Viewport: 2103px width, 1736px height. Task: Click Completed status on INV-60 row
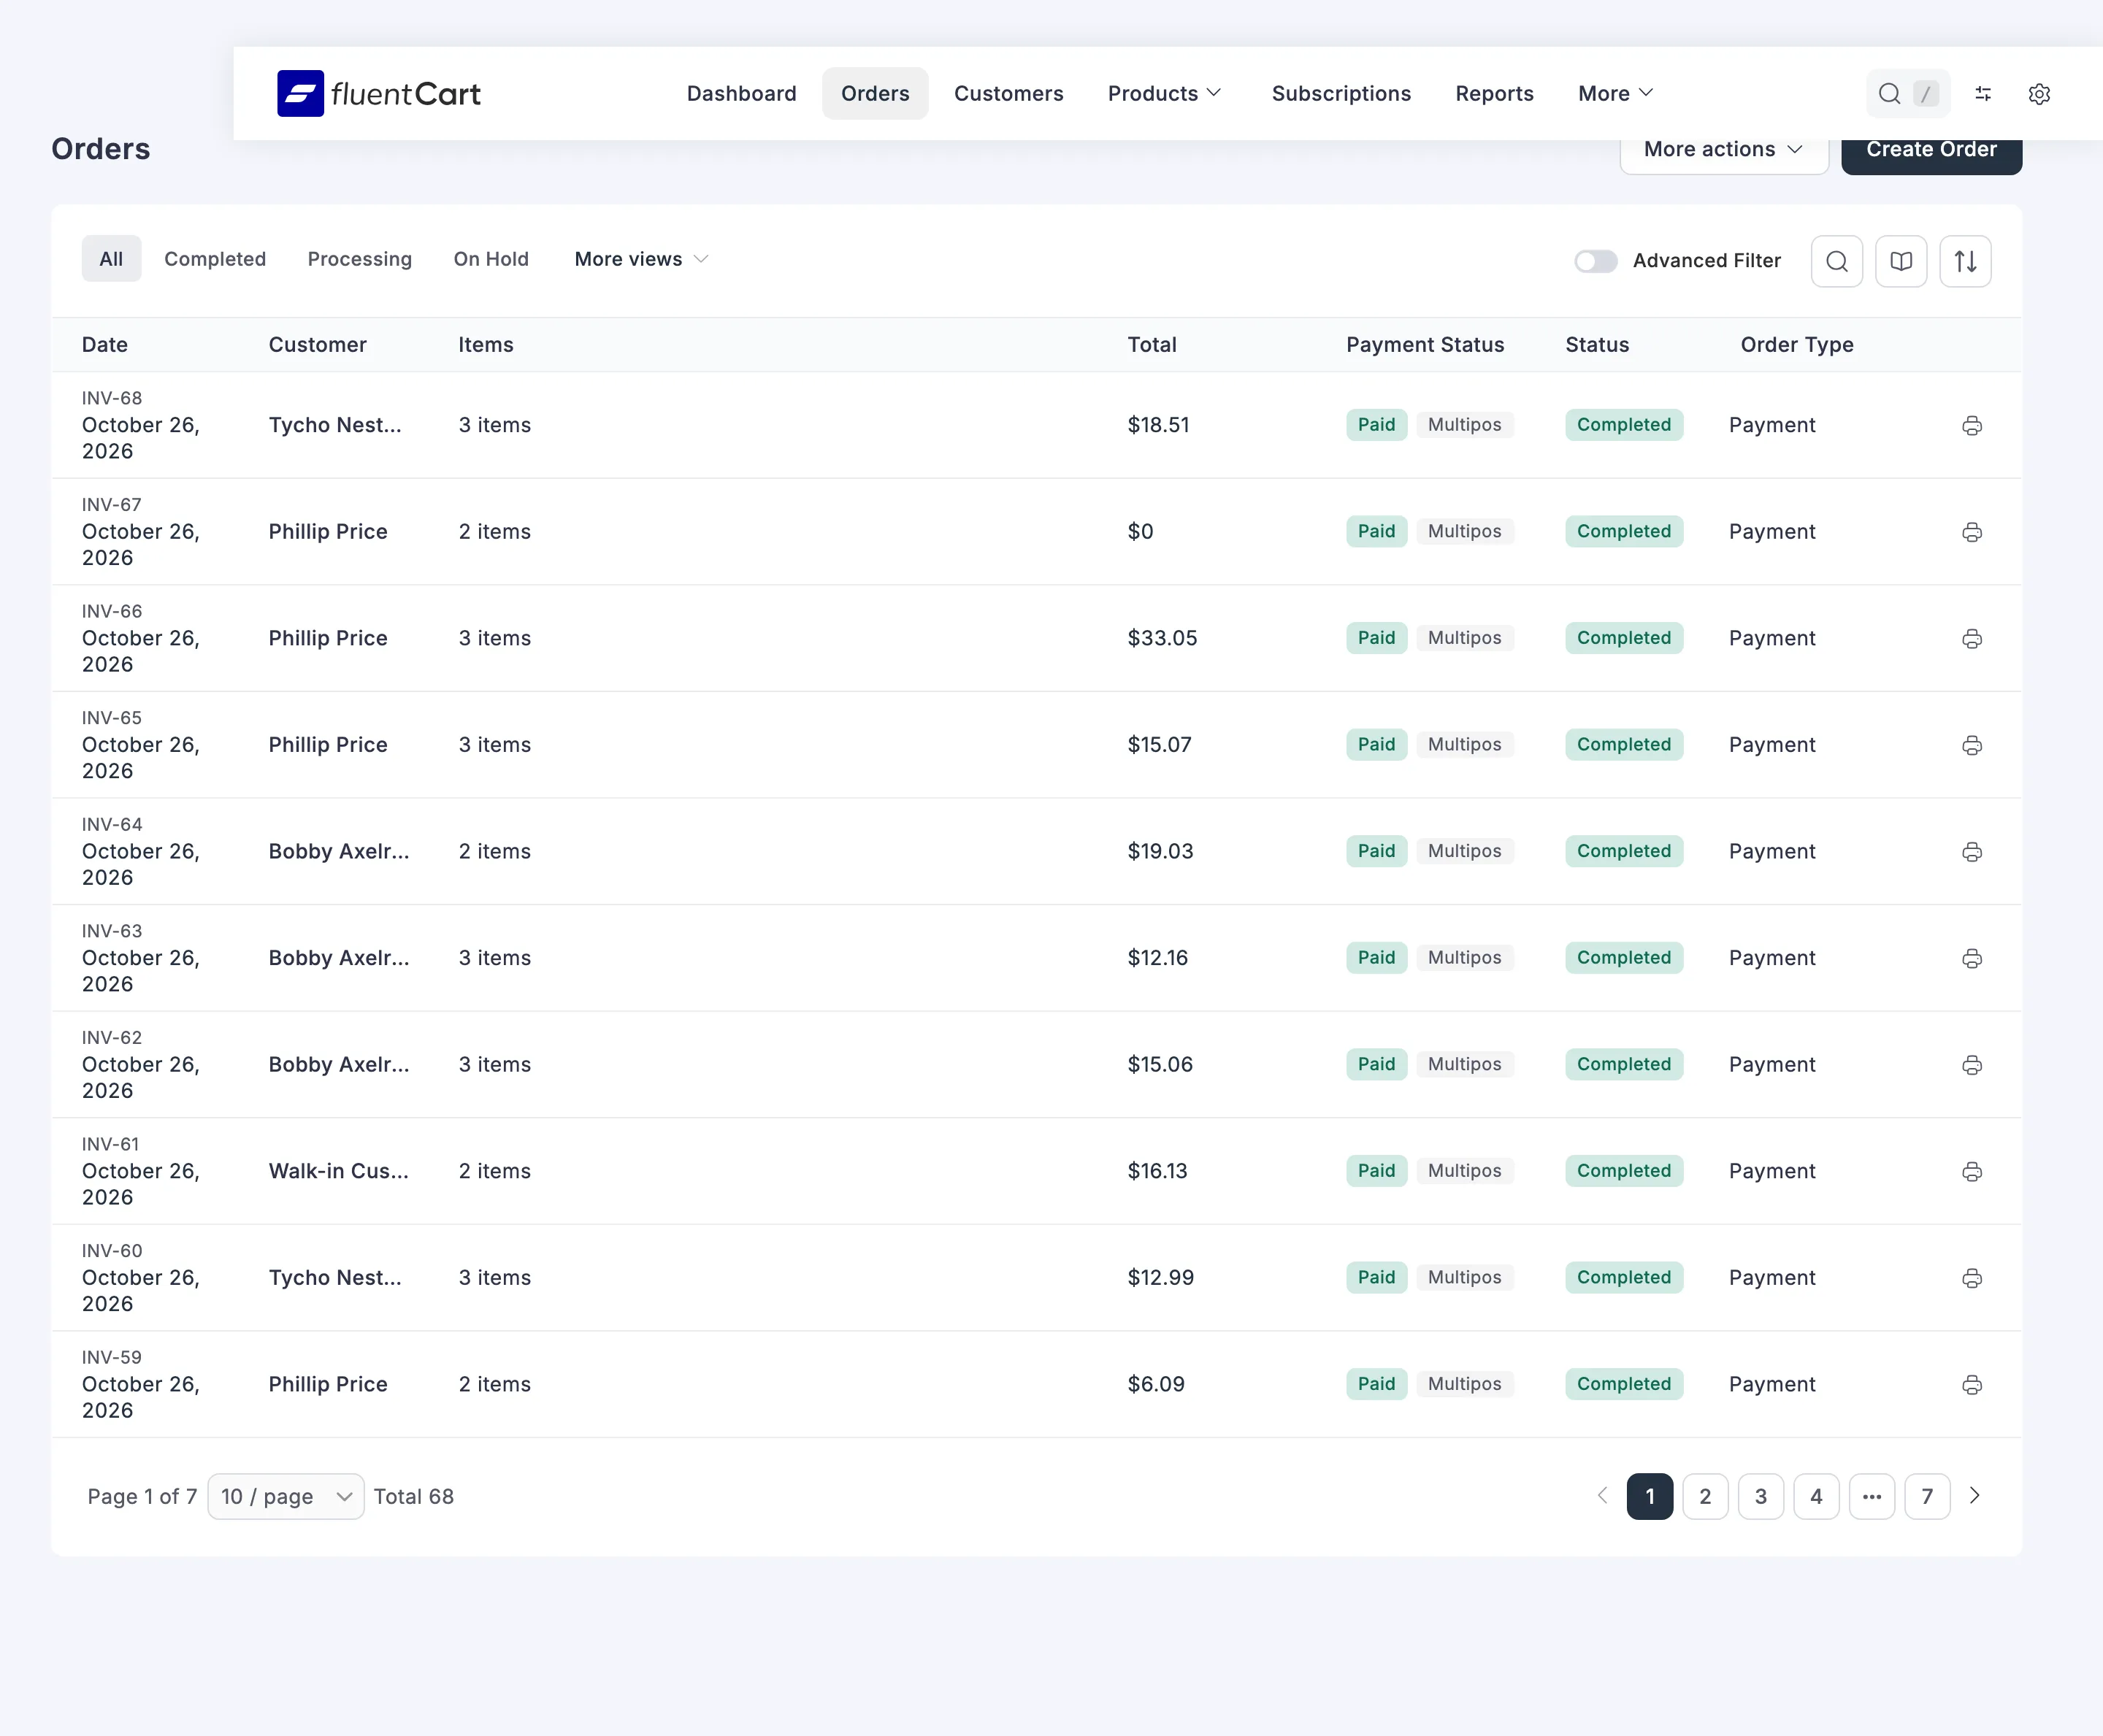pos(1624,1278)
